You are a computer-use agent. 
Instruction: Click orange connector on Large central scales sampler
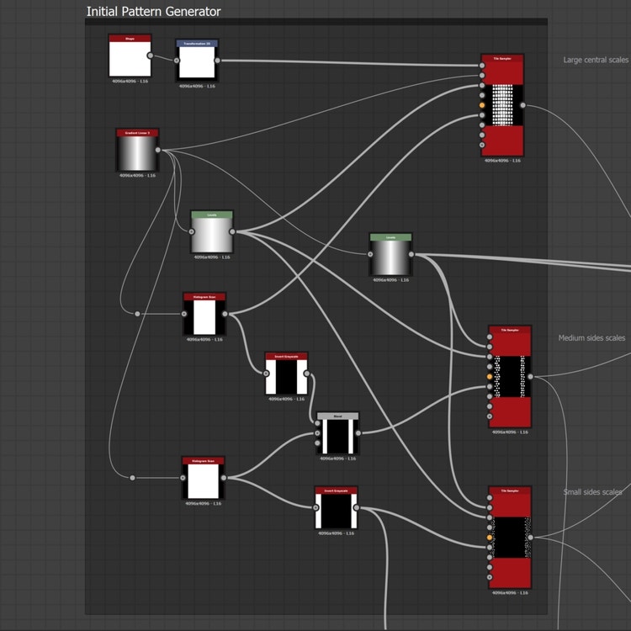(482, 105)
